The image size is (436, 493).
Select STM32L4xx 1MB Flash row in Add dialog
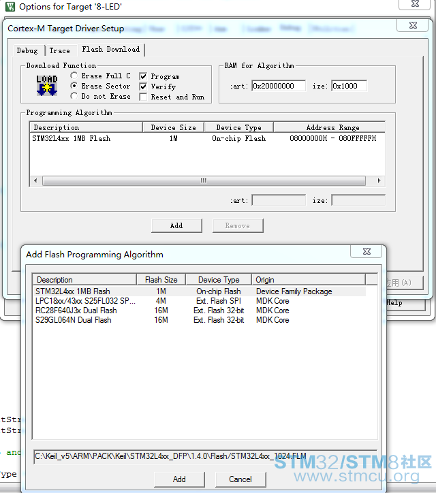point(199,291)
